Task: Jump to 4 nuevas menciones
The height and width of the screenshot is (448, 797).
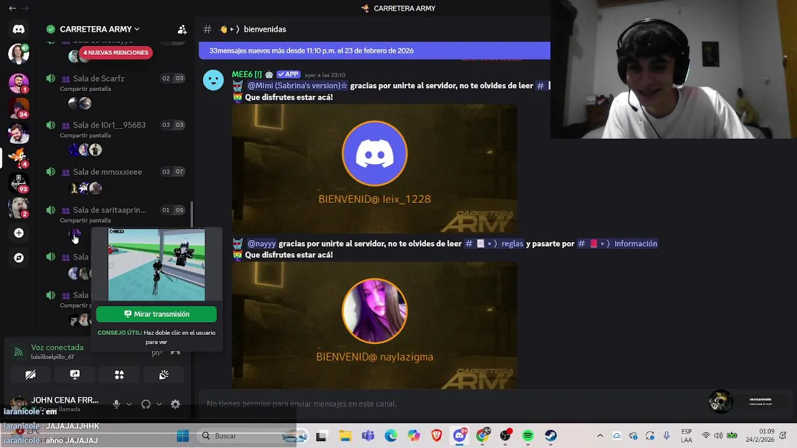Action: [x=116, y=52]
